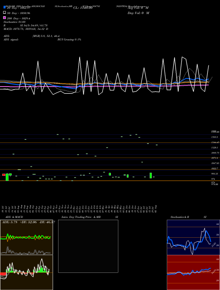Click the CL: 1140.00 closing price
The height and width of the screenshot is (290, 220).
click(83, 8)
